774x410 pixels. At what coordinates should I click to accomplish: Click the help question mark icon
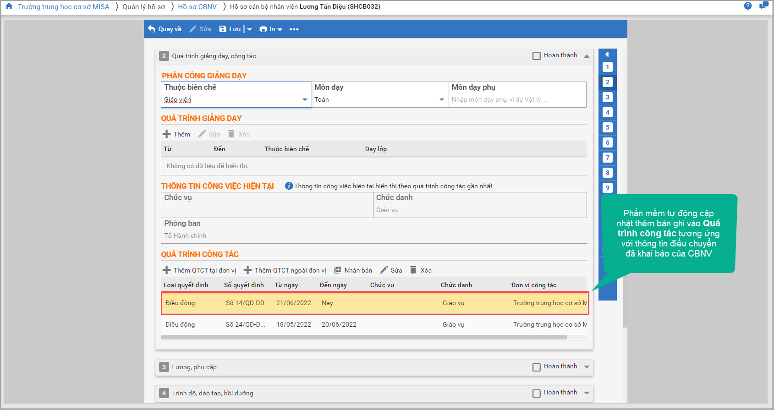click(x=748, y=6)
